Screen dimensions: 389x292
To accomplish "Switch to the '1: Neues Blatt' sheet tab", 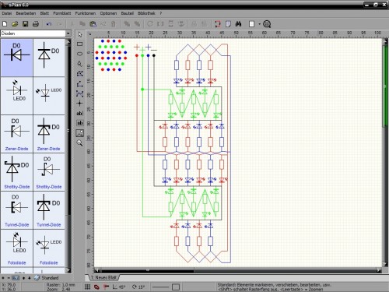I will click(105, 277).
